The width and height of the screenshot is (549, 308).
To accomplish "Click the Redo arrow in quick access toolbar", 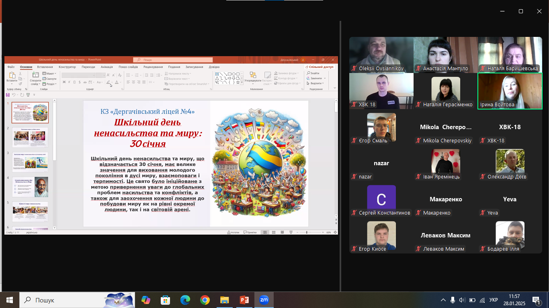I will 22,95.
